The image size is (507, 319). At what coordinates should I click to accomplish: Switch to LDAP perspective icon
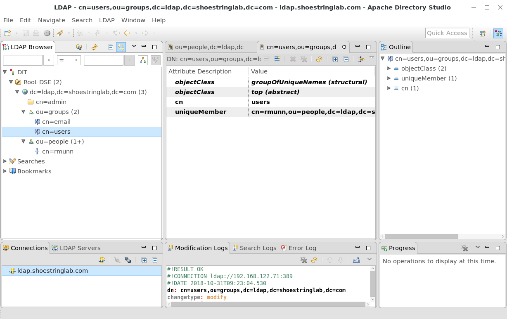[498, 33]
